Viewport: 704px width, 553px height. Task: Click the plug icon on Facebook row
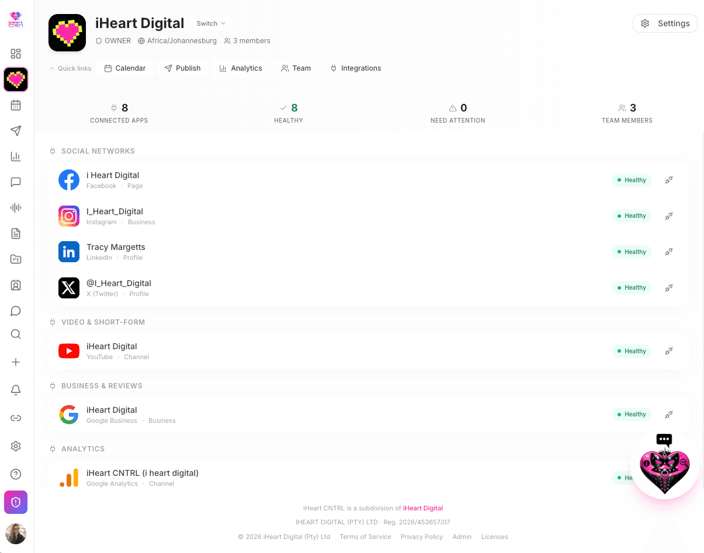669,180
